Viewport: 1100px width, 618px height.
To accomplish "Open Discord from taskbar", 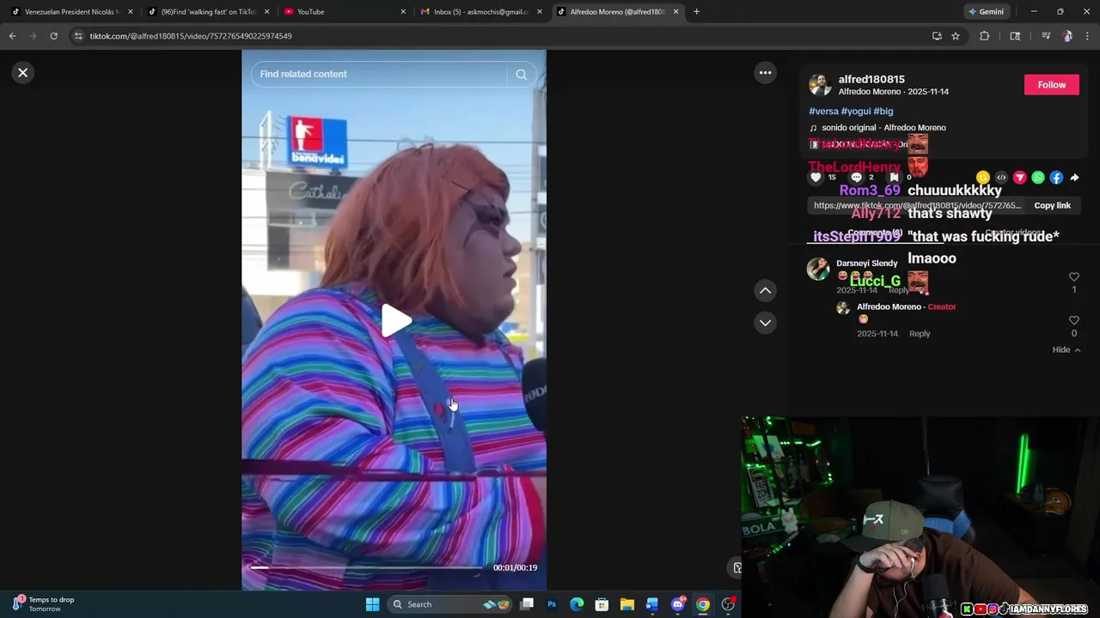I will [x=678, y=604].
